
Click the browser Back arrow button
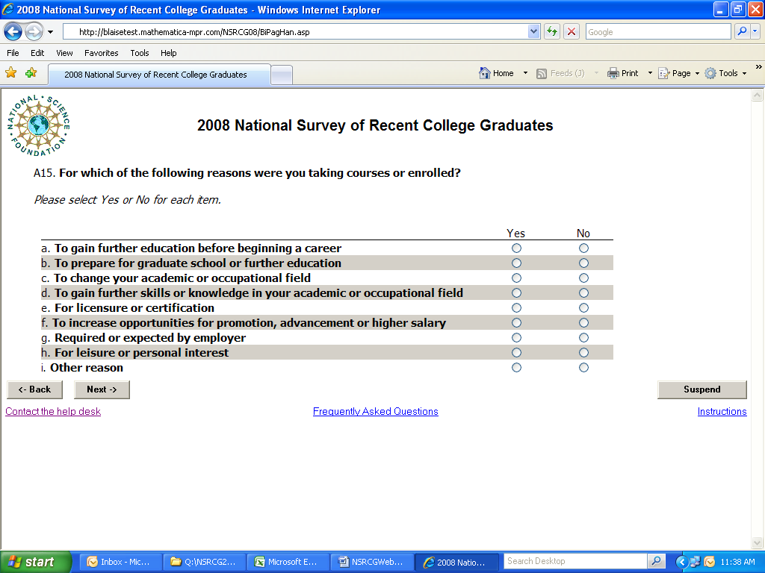13,31
